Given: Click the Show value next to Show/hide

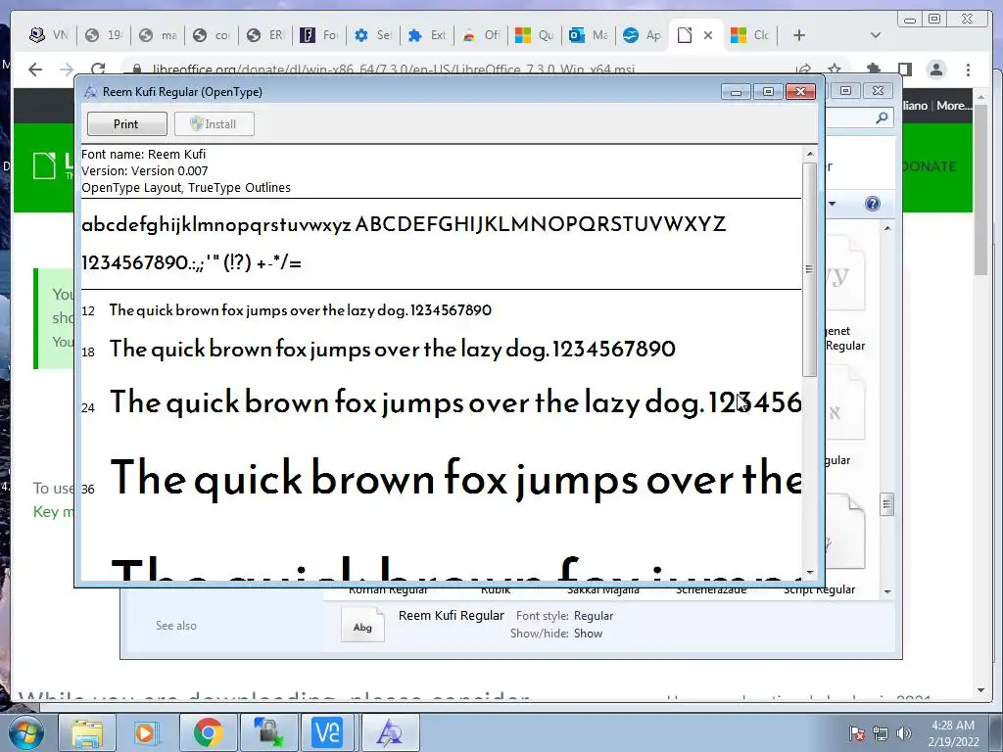Looking at the screenshot, I should pyautogui.click(x=588, y=634).
